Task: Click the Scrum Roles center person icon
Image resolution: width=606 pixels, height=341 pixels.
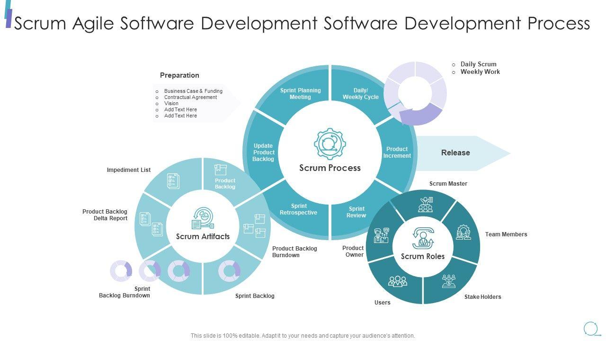Action: (423, 238)
